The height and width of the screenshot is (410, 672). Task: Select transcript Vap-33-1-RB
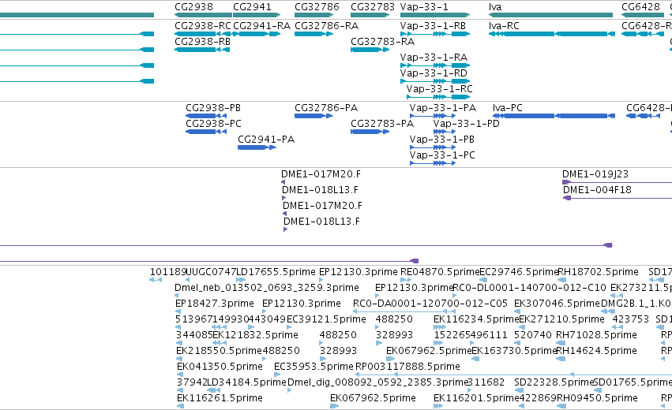[435, 34]
